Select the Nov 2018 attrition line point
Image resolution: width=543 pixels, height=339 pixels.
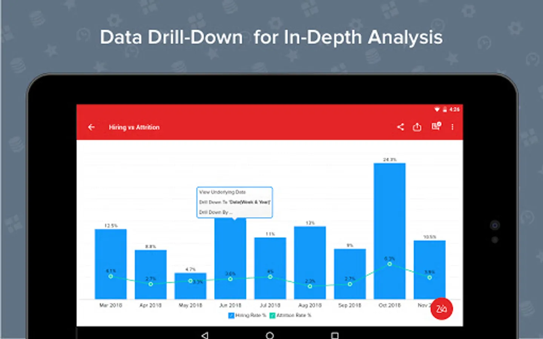click(429, 277)
